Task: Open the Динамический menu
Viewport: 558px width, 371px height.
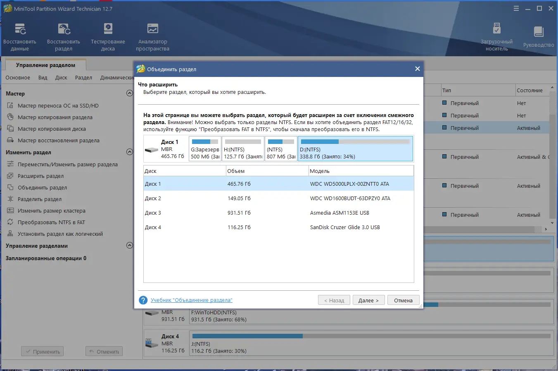Action: point(116,78)
